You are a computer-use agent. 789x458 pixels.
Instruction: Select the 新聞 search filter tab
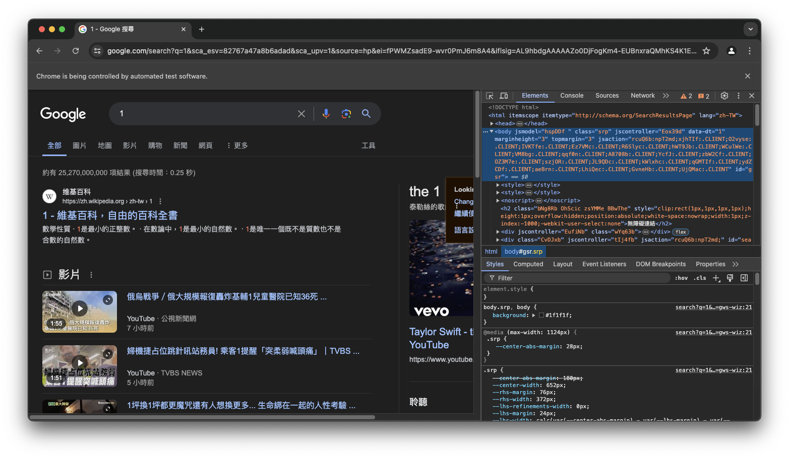180,145
